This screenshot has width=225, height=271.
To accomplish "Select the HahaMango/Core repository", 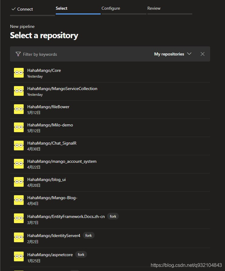I will pos(110,73).
